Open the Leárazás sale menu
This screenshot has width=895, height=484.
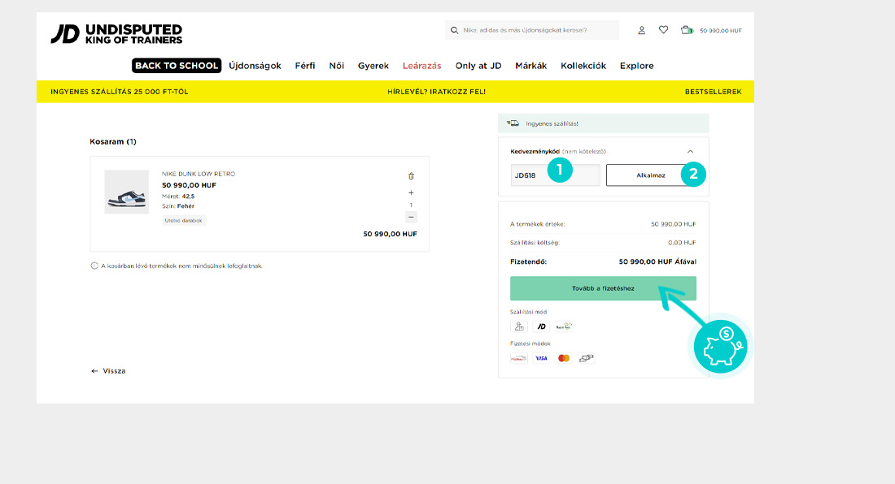(421, 66)
